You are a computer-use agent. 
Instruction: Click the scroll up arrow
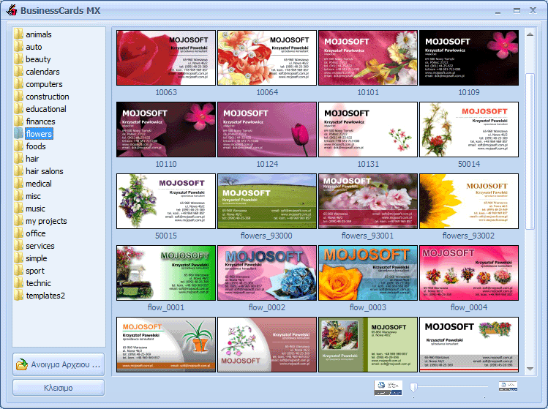[530, 34]
